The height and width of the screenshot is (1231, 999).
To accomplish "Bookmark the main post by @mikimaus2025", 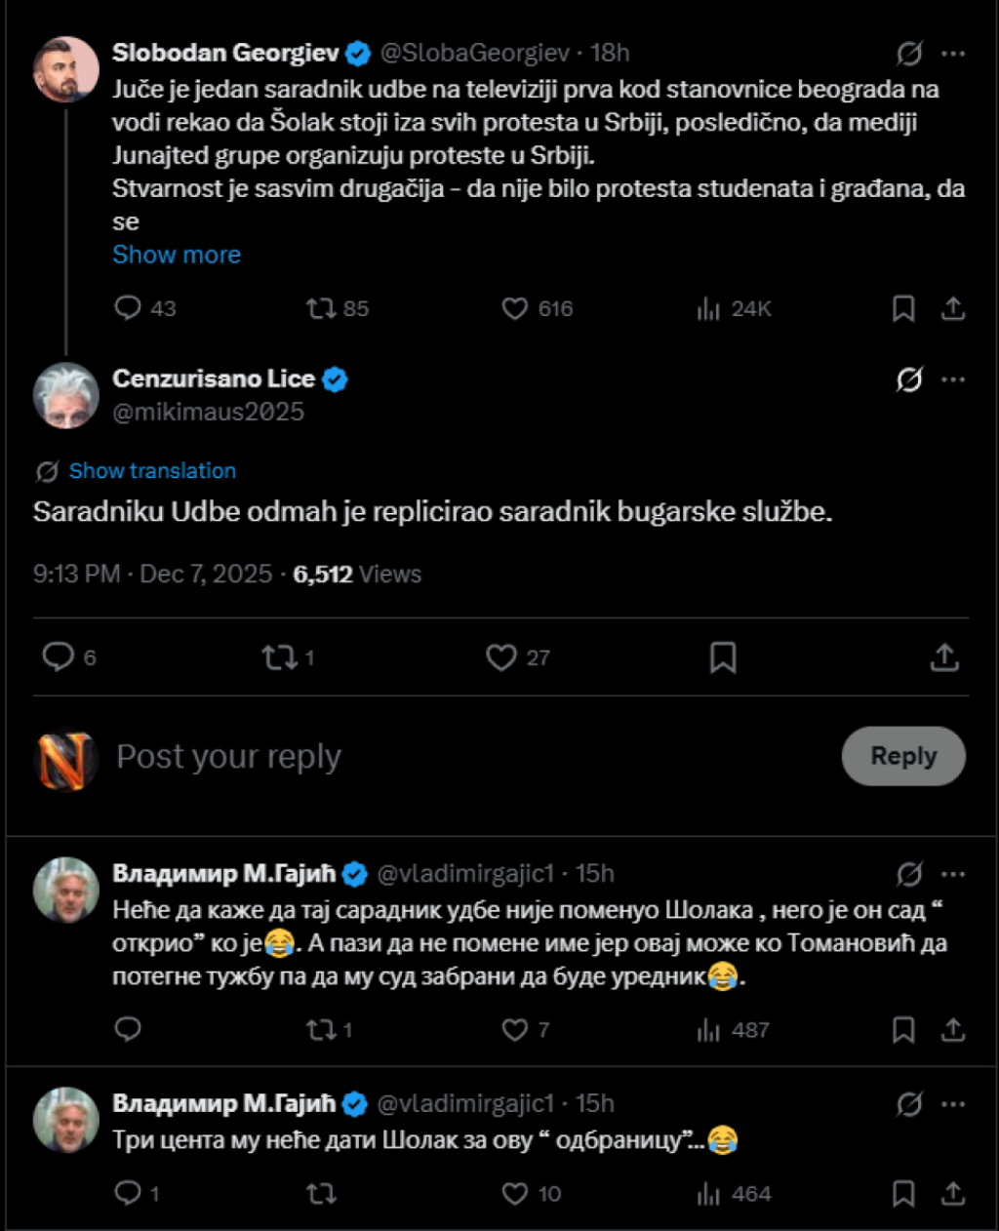I will pyautogui.click(x=722, y=657).
